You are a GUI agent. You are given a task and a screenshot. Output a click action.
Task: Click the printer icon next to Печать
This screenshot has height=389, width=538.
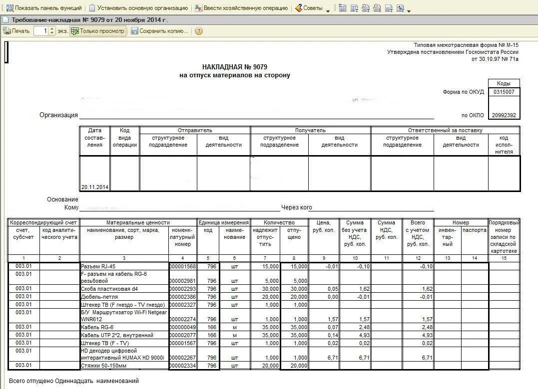tap(6, 31)
